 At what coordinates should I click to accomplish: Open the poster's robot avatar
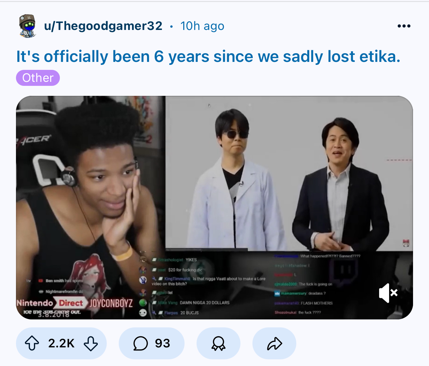[27, 26]
